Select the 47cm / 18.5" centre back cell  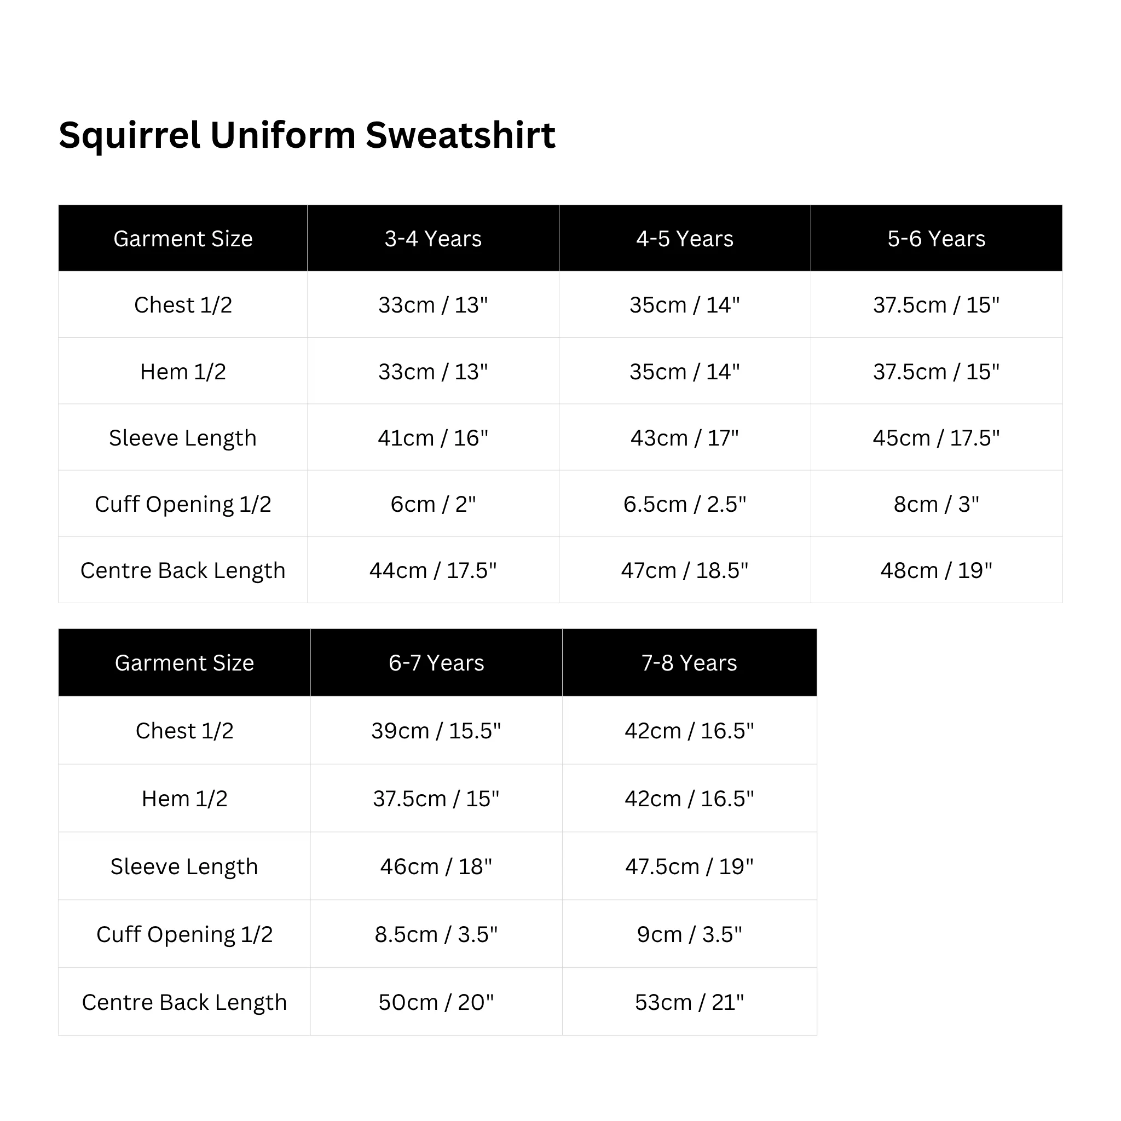point(685,570)
